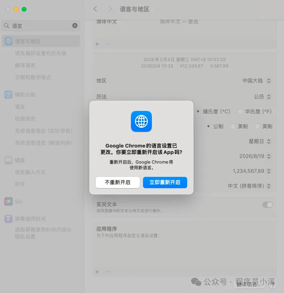Click the Siri icon in sidebar

[8, 201]
